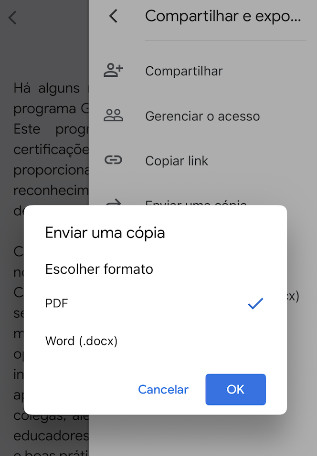Choose the Word (.docx) format option
The height and width of the screenshot is (456, 317).
[81, 341]
